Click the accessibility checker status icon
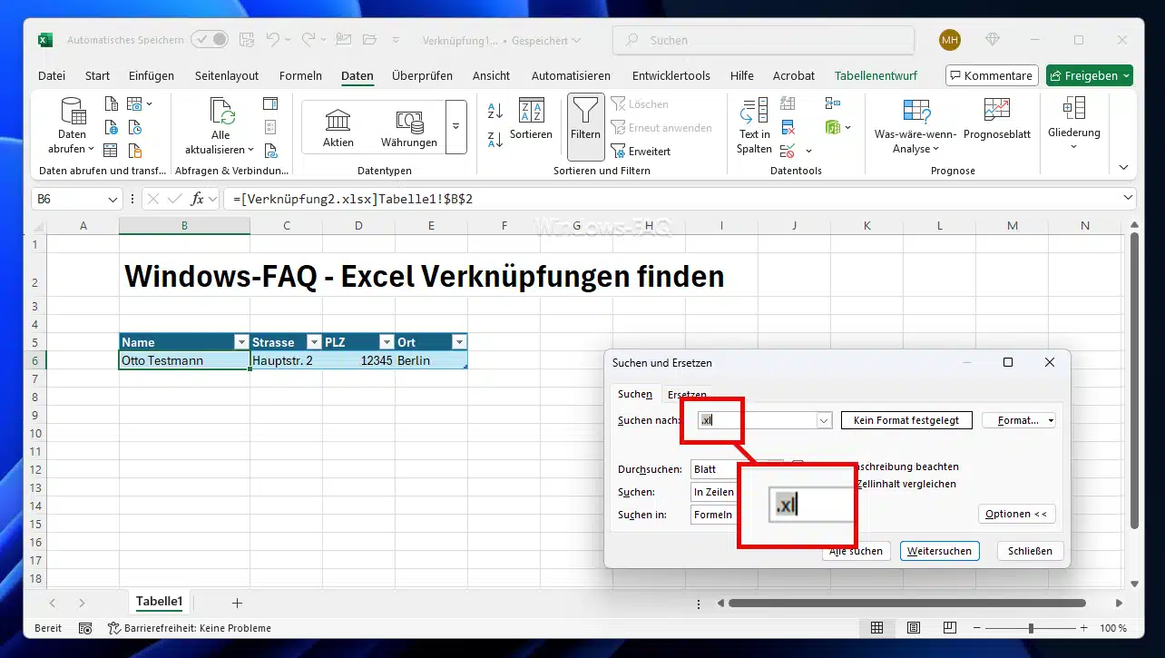This screenshot has height=658, width=1165. coord(115,628)
